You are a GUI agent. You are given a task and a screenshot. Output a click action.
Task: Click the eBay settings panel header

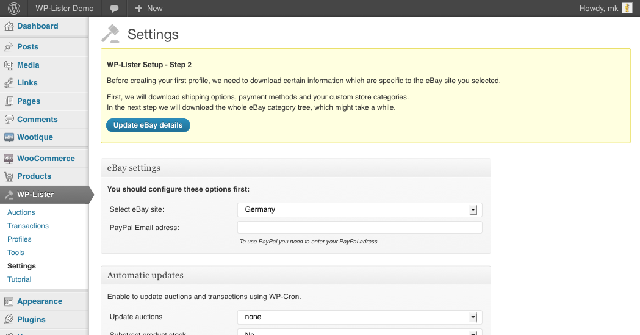[x=296, y=168]
